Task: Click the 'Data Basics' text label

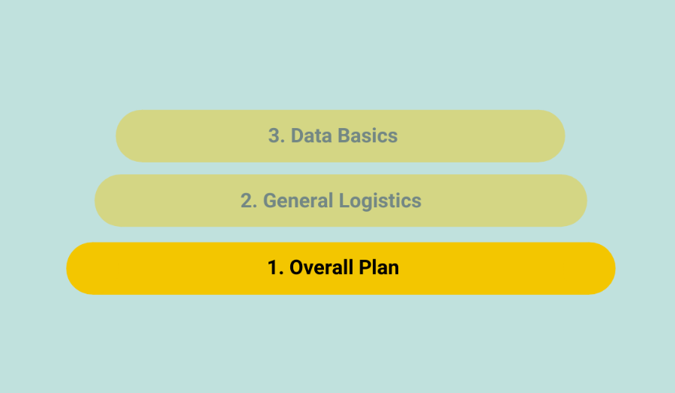Action: (344, 136)
